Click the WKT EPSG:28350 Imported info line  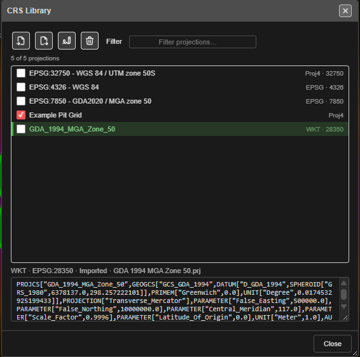pos(106,271)
